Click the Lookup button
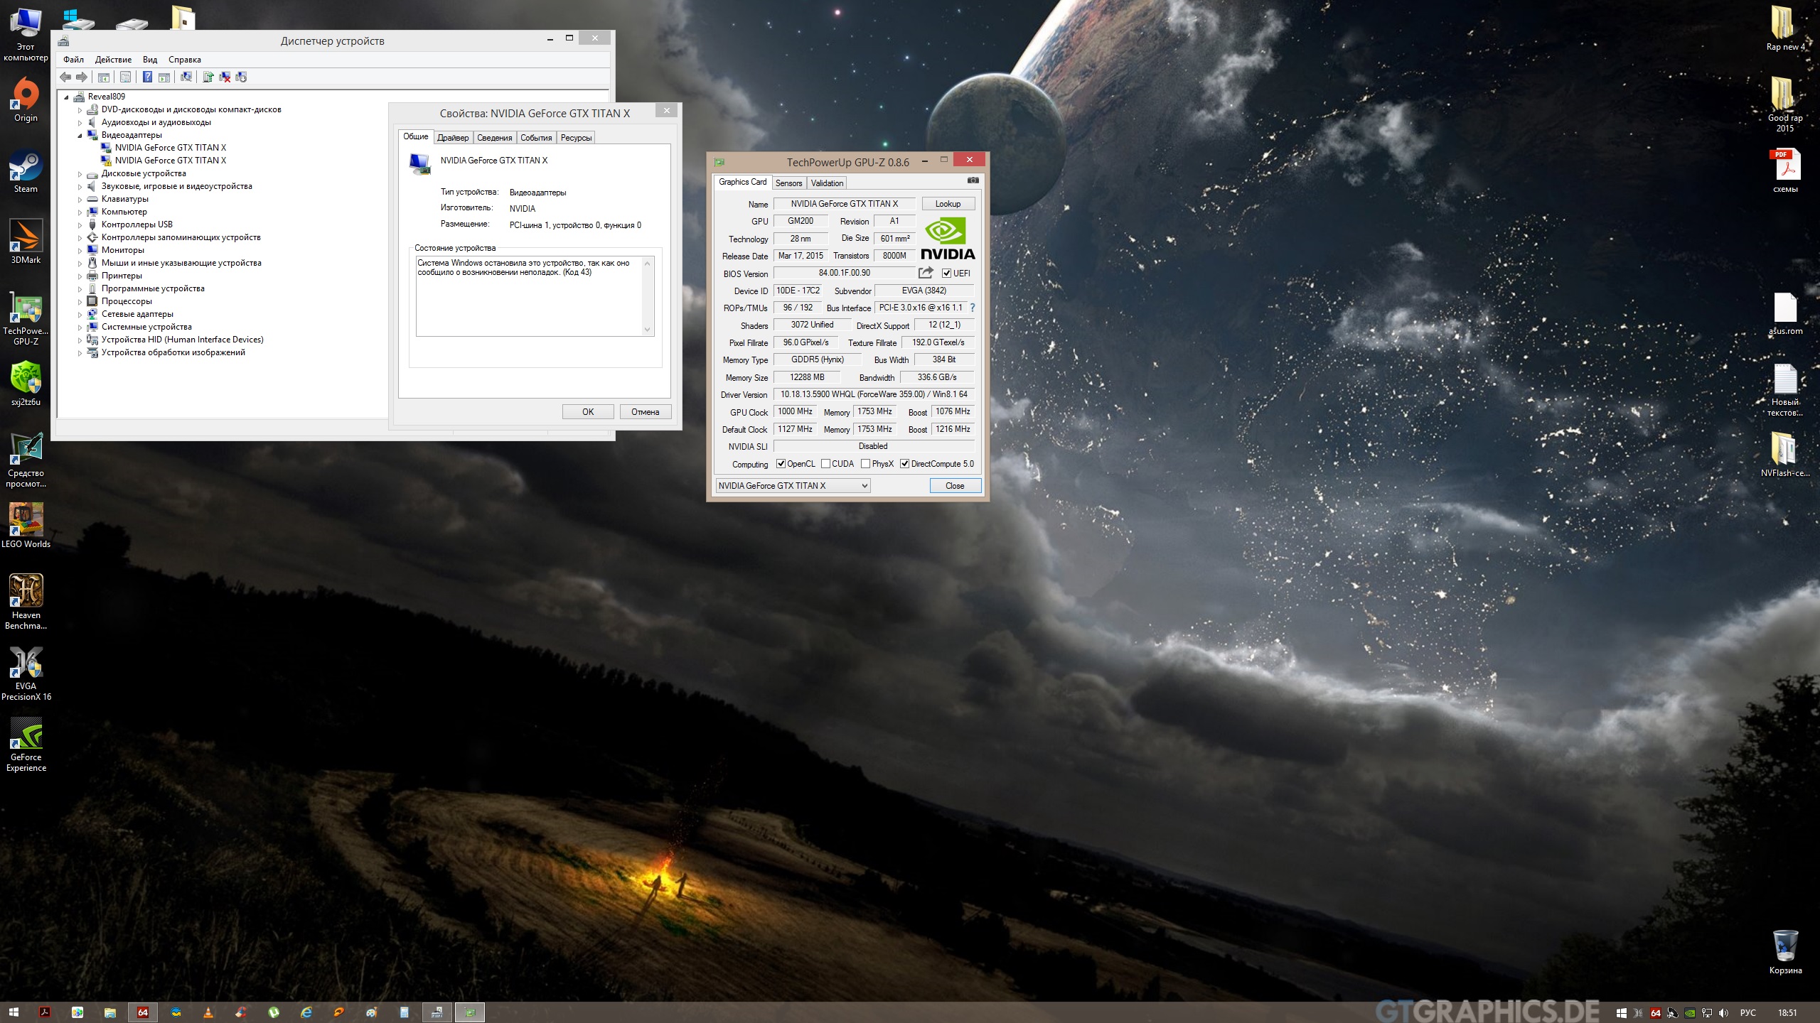Screen dimensions: 1820x1023 [947, 204]
